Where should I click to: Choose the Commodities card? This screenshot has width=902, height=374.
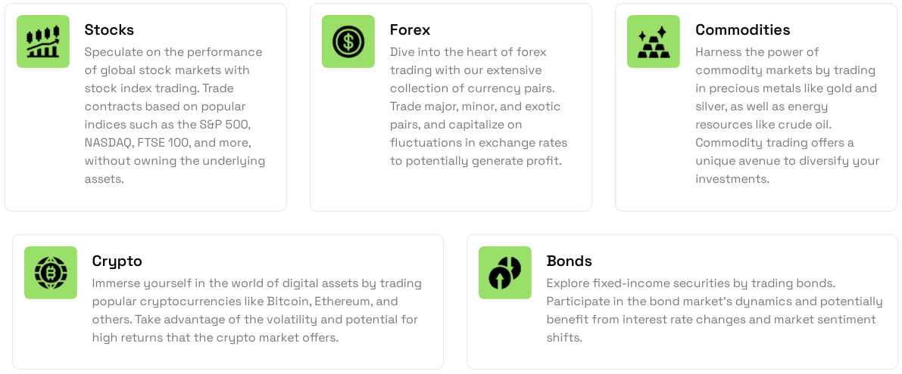click(756, 107)
